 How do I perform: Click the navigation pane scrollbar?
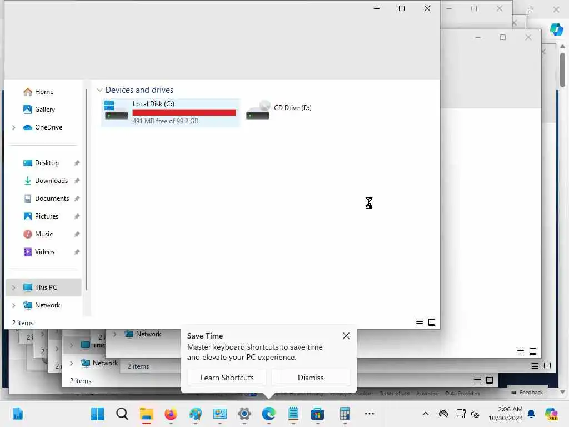click(x=87, y=189)
